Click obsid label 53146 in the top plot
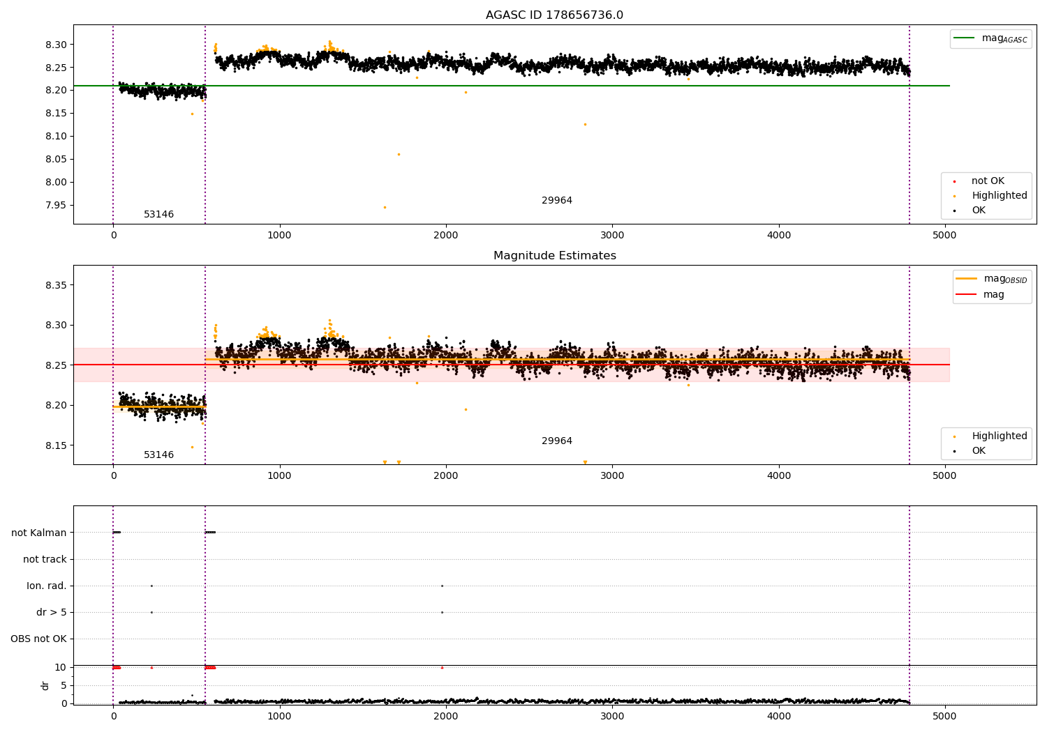Screen dimensions: 1047x732 pyautogui.click(x=159, y=215)
